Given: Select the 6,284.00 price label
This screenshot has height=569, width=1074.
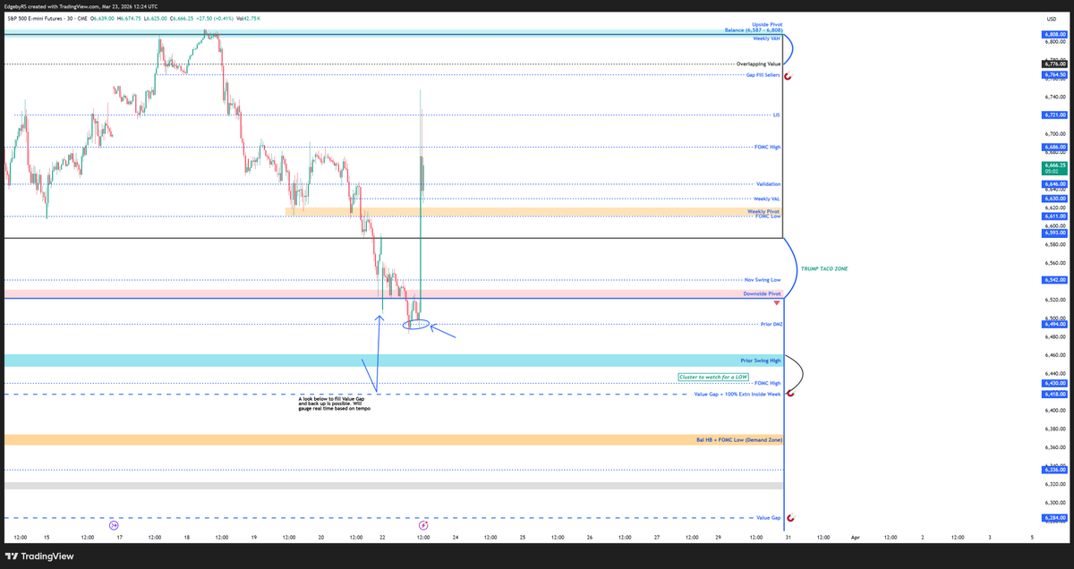Looking at the screenshot, I should coord(1053,518).
